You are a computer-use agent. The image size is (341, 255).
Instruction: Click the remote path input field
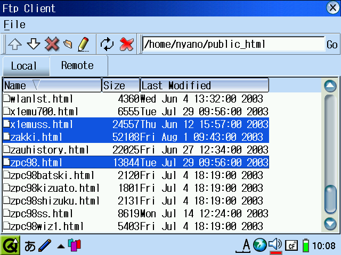pyautogui.click(x=233, y=45)
